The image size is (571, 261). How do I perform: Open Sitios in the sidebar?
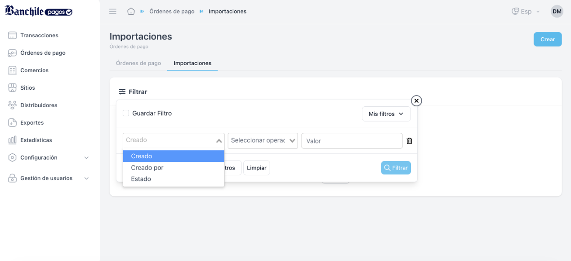28,88
